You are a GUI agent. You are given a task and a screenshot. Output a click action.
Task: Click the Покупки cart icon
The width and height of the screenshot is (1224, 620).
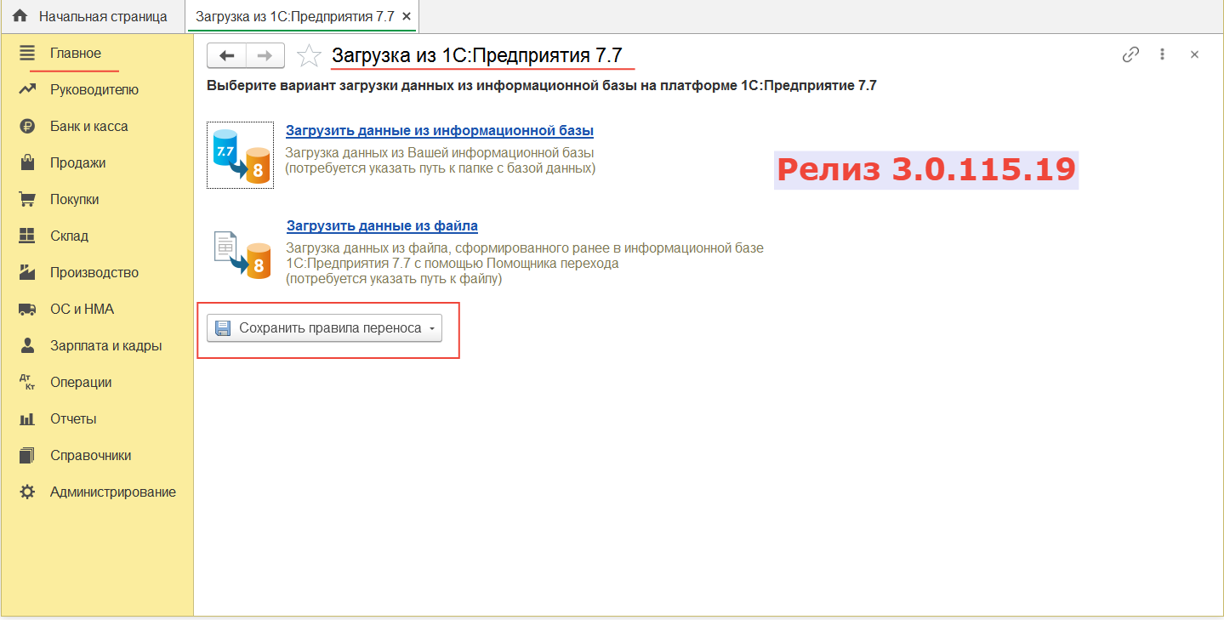tap(27, 200)
